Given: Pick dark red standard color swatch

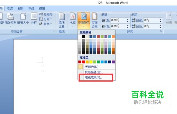Looking at the screenshot, I should tap(80, 62).
